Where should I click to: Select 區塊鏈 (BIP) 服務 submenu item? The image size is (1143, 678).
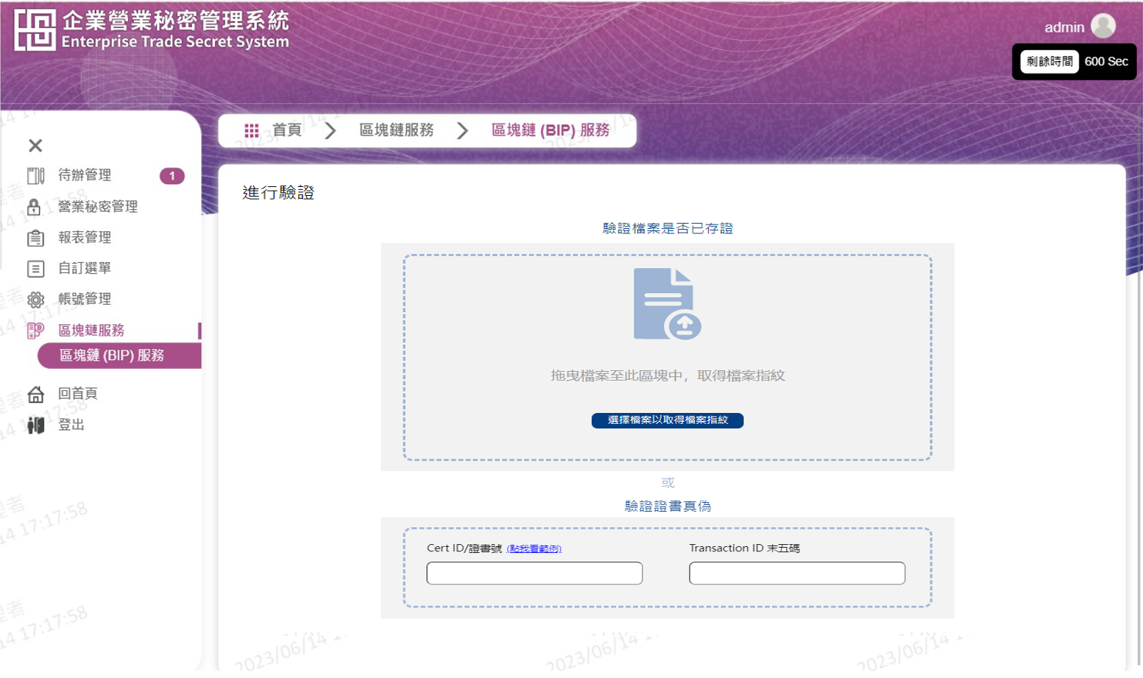(112, 356)
